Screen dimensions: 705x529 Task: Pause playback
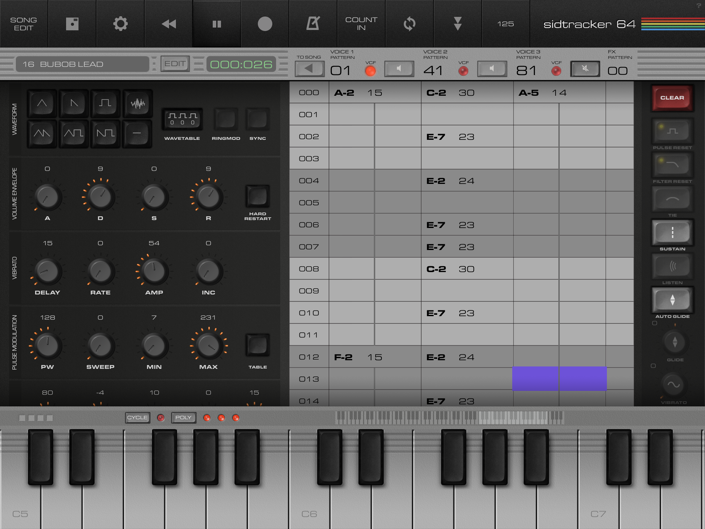217,24
